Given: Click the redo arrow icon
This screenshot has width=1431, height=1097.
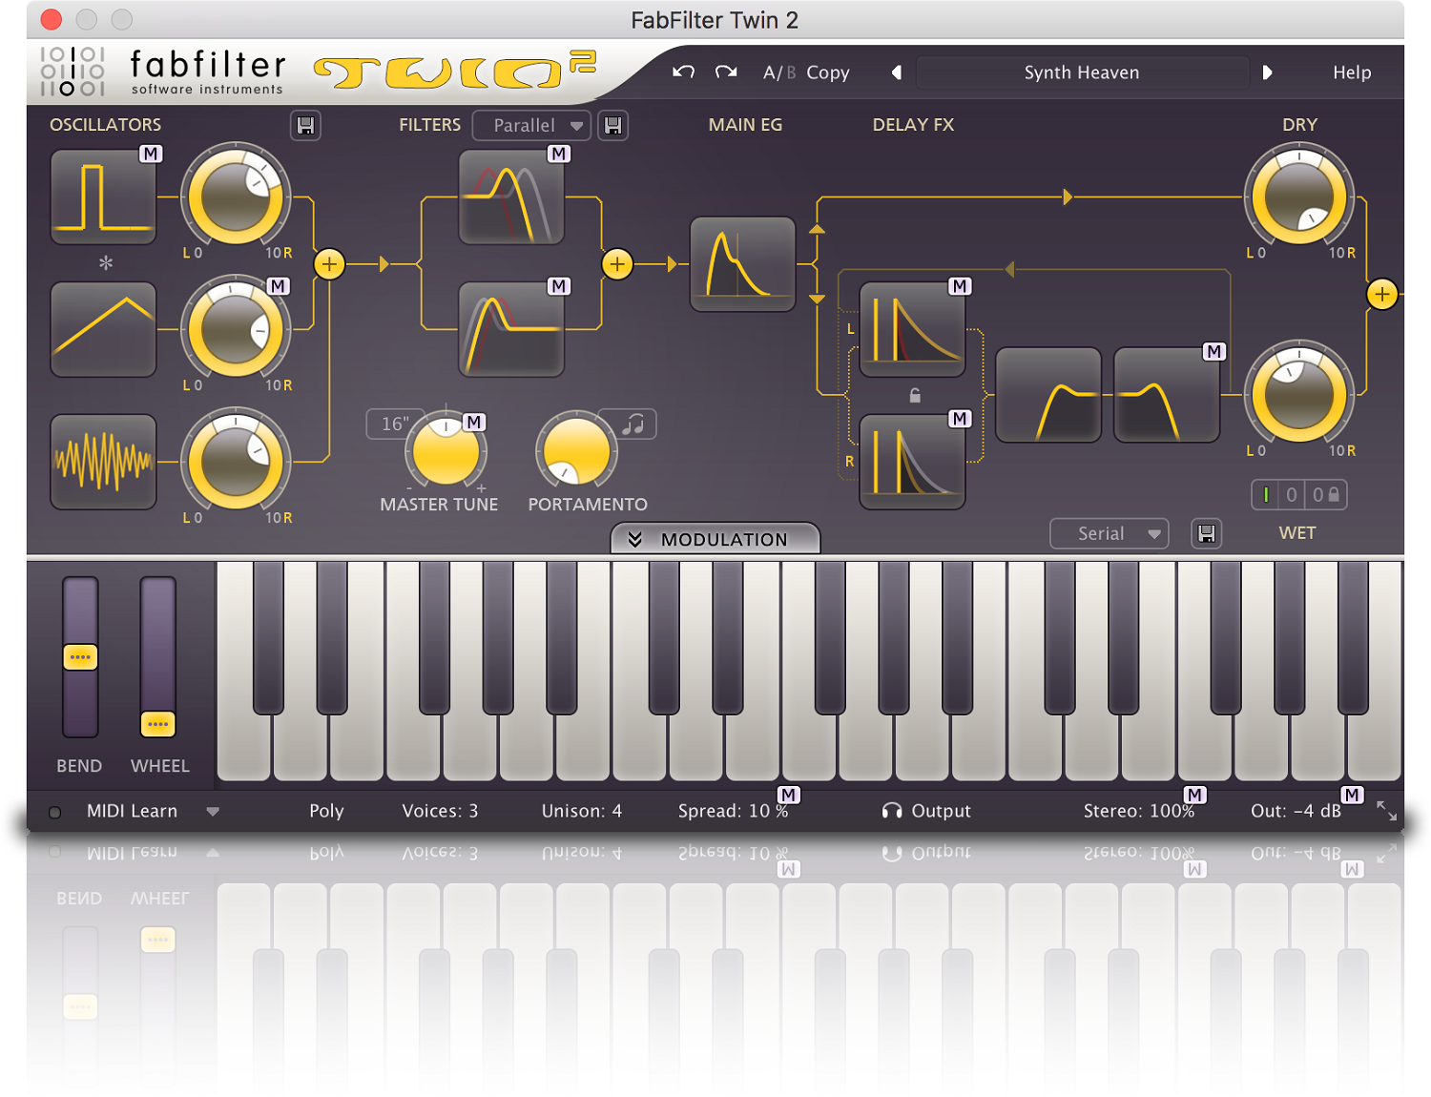Looking at the screenshot, I should click(x=726, y=72).
